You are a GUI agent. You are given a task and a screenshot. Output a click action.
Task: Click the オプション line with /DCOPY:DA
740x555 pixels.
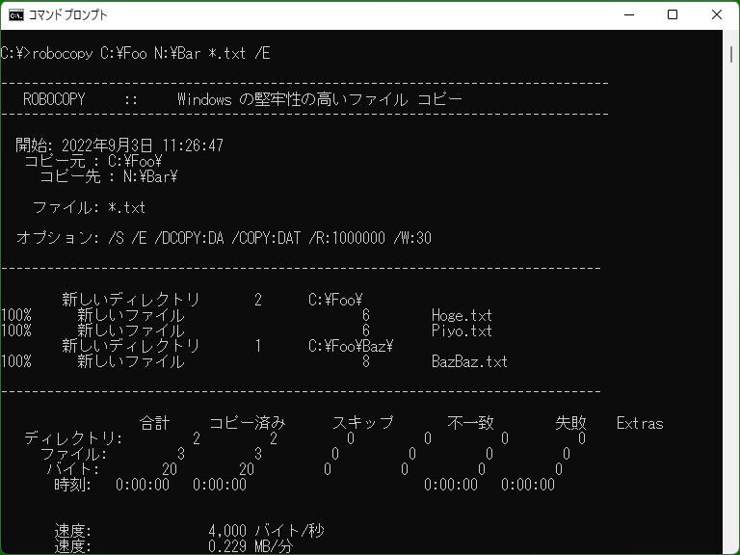[x=224, y=238]
